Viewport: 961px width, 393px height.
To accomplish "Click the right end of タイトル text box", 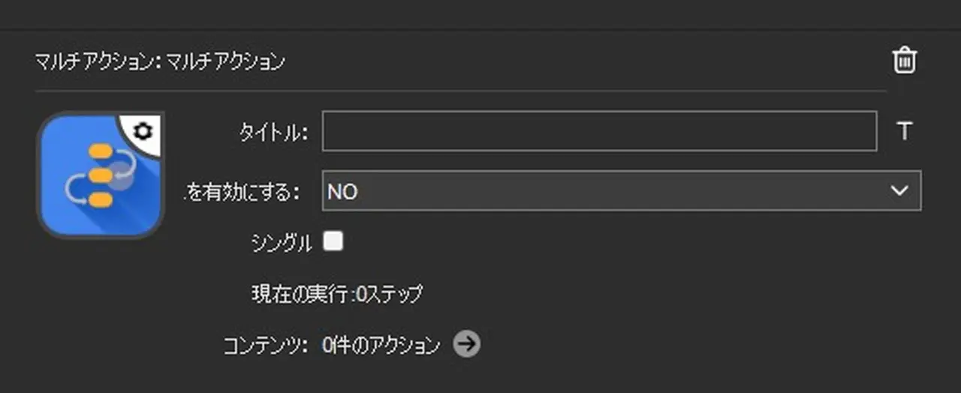I will pyautogui.click(x=863, y=131).
